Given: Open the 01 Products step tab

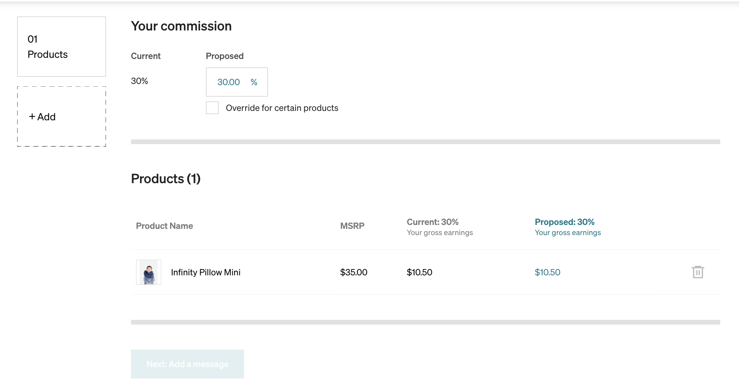Looking at the screenshot, I should (61, 46).
